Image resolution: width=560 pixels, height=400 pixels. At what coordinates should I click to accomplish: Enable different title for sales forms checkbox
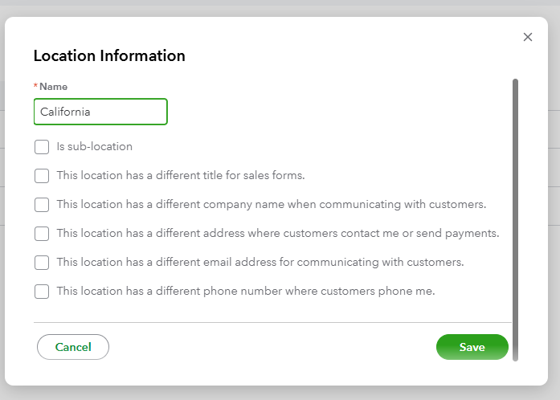(x=42, y=176)
